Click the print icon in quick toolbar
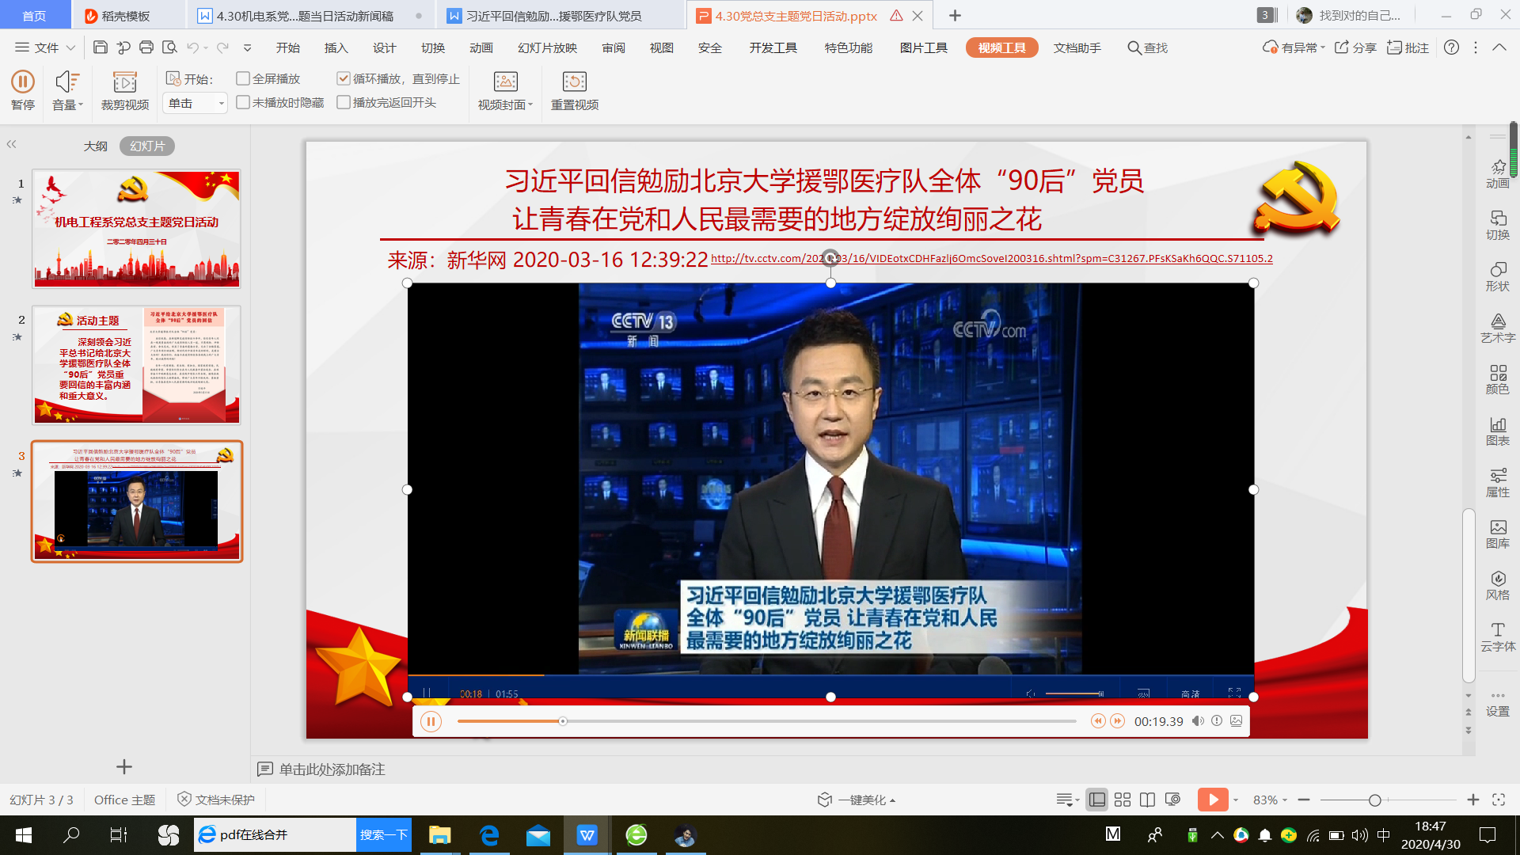The image size is (1520, 855). point(146,47)
